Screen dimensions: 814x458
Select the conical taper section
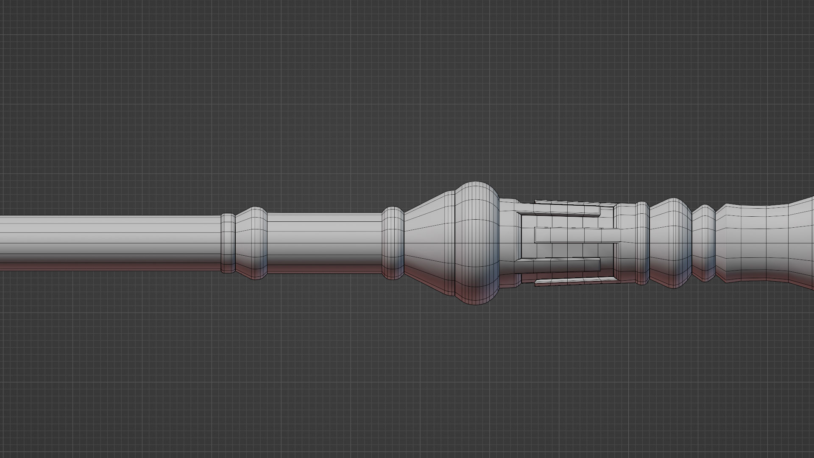pyautogui.click(x=429, y=243)
